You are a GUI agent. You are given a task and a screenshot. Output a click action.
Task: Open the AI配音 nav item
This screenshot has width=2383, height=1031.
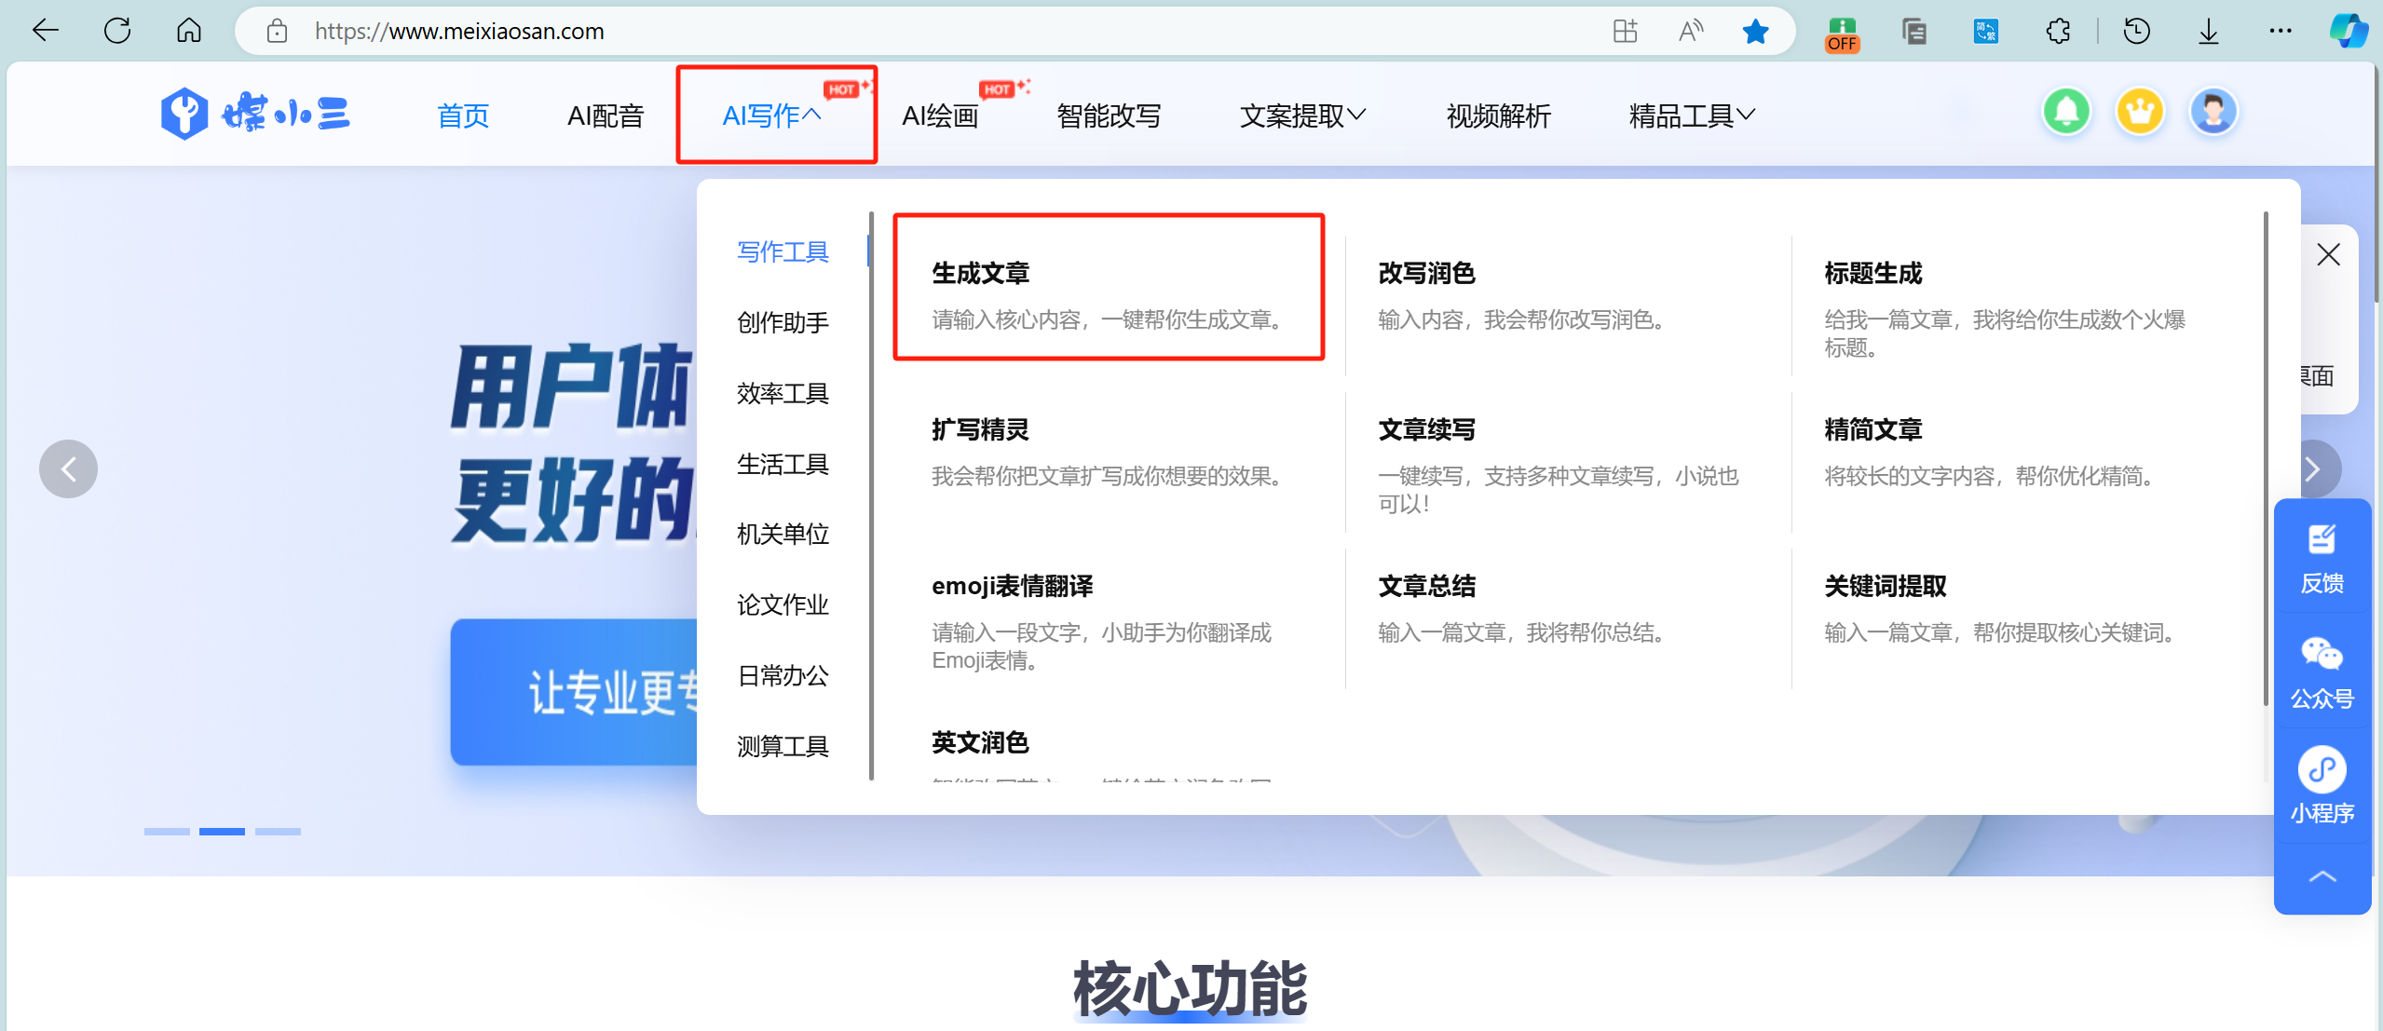tap(606, 115)
